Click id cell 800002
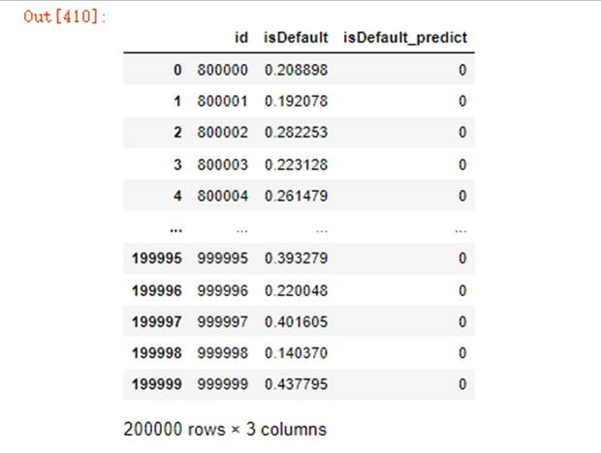The width and height of the screenshot is (601, 453). click(223, 133)
